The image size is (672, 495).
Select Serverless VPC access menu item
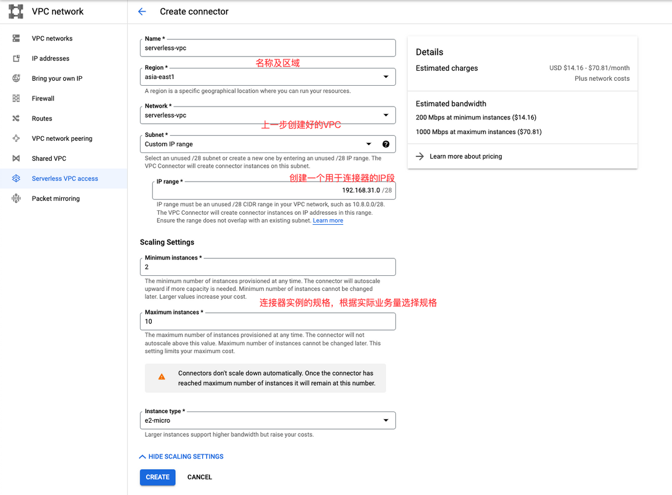[64, 178]
